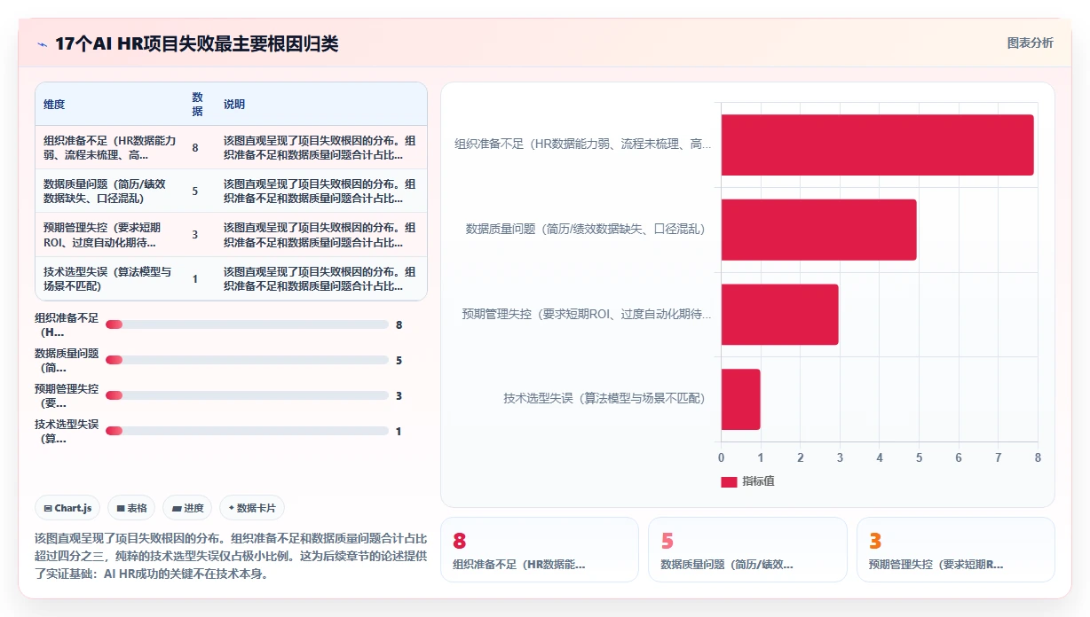Select the Chart.js tag chip
1090x617 pixels.
(68, 508)
